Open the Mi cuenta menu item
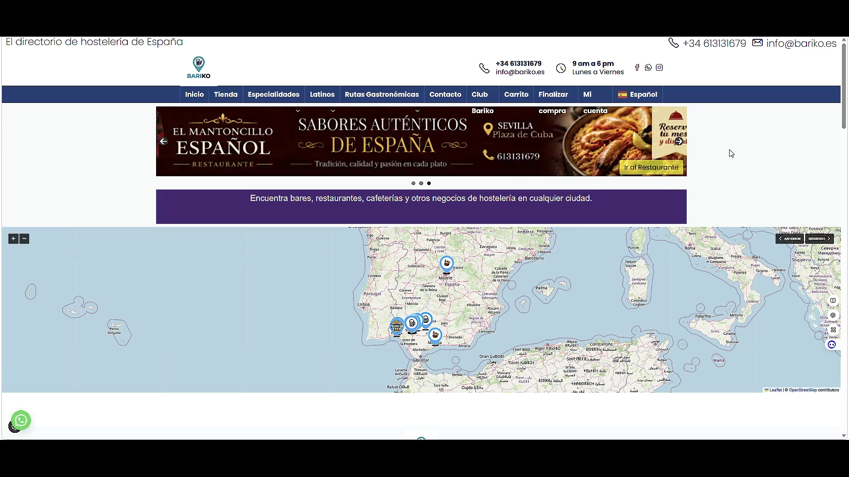Viewport: 849px width, 477px height. pos(595,102)
